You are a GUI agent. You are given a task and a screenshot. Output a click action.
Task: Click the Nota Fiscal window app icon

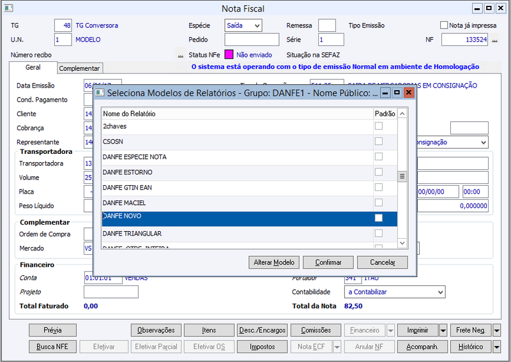8,8
